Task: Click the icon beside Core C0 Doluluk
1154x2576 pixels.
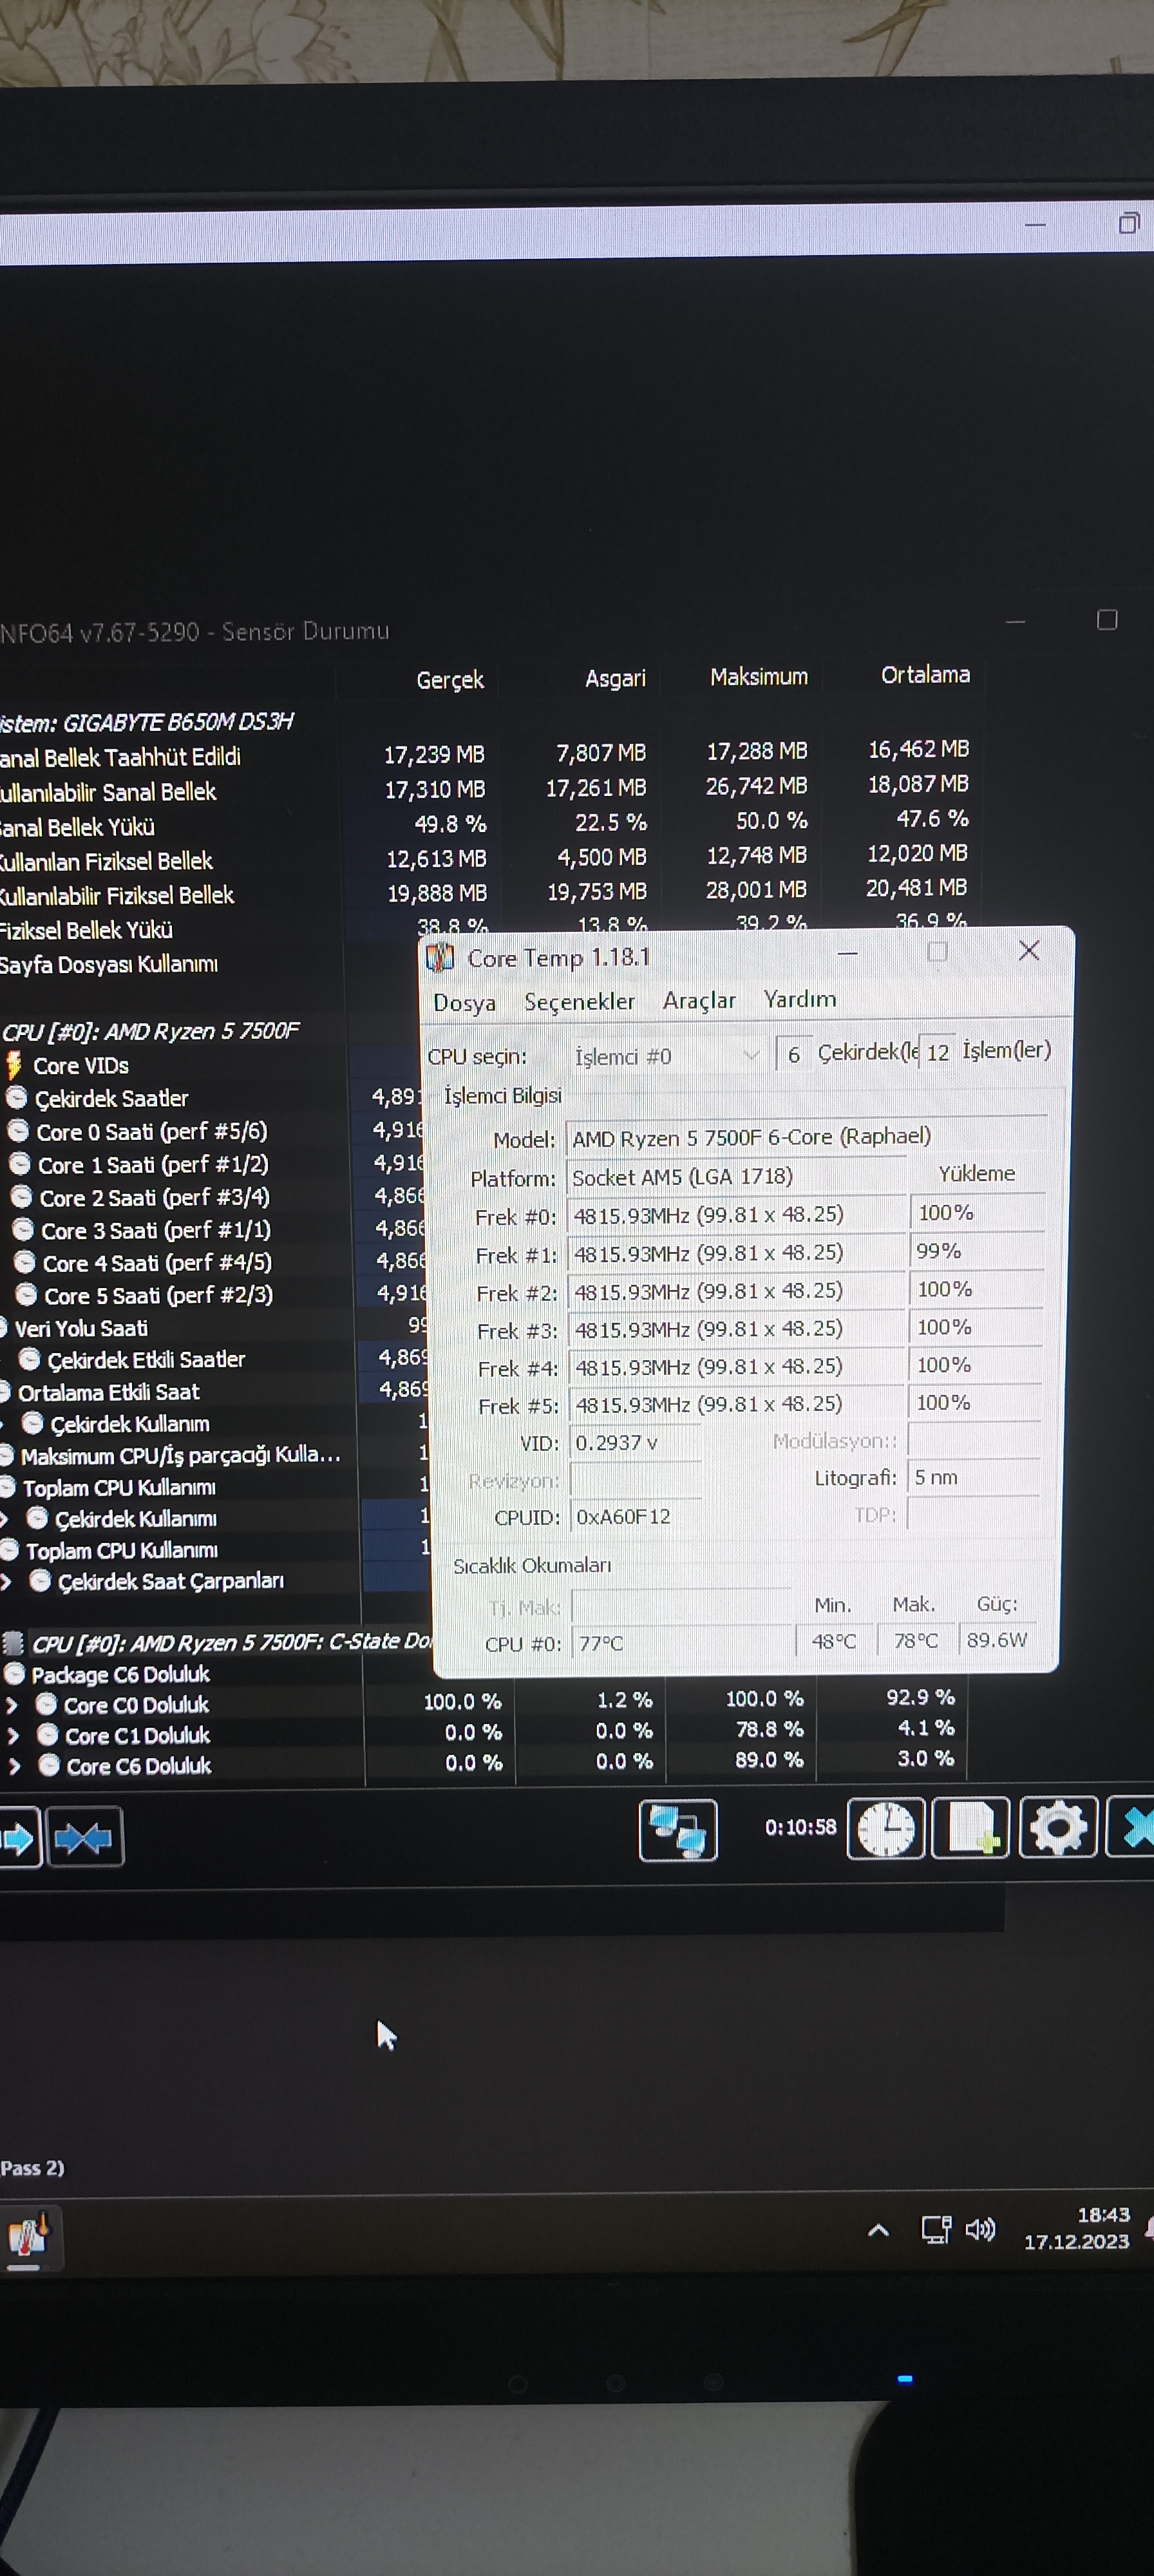Action: click(x=46, y=1704)
